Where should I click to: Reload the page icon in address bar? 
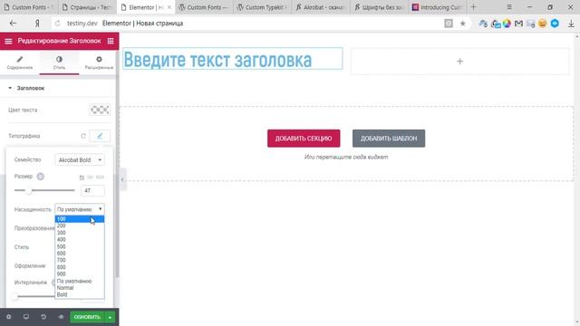(x=58, y=24)
